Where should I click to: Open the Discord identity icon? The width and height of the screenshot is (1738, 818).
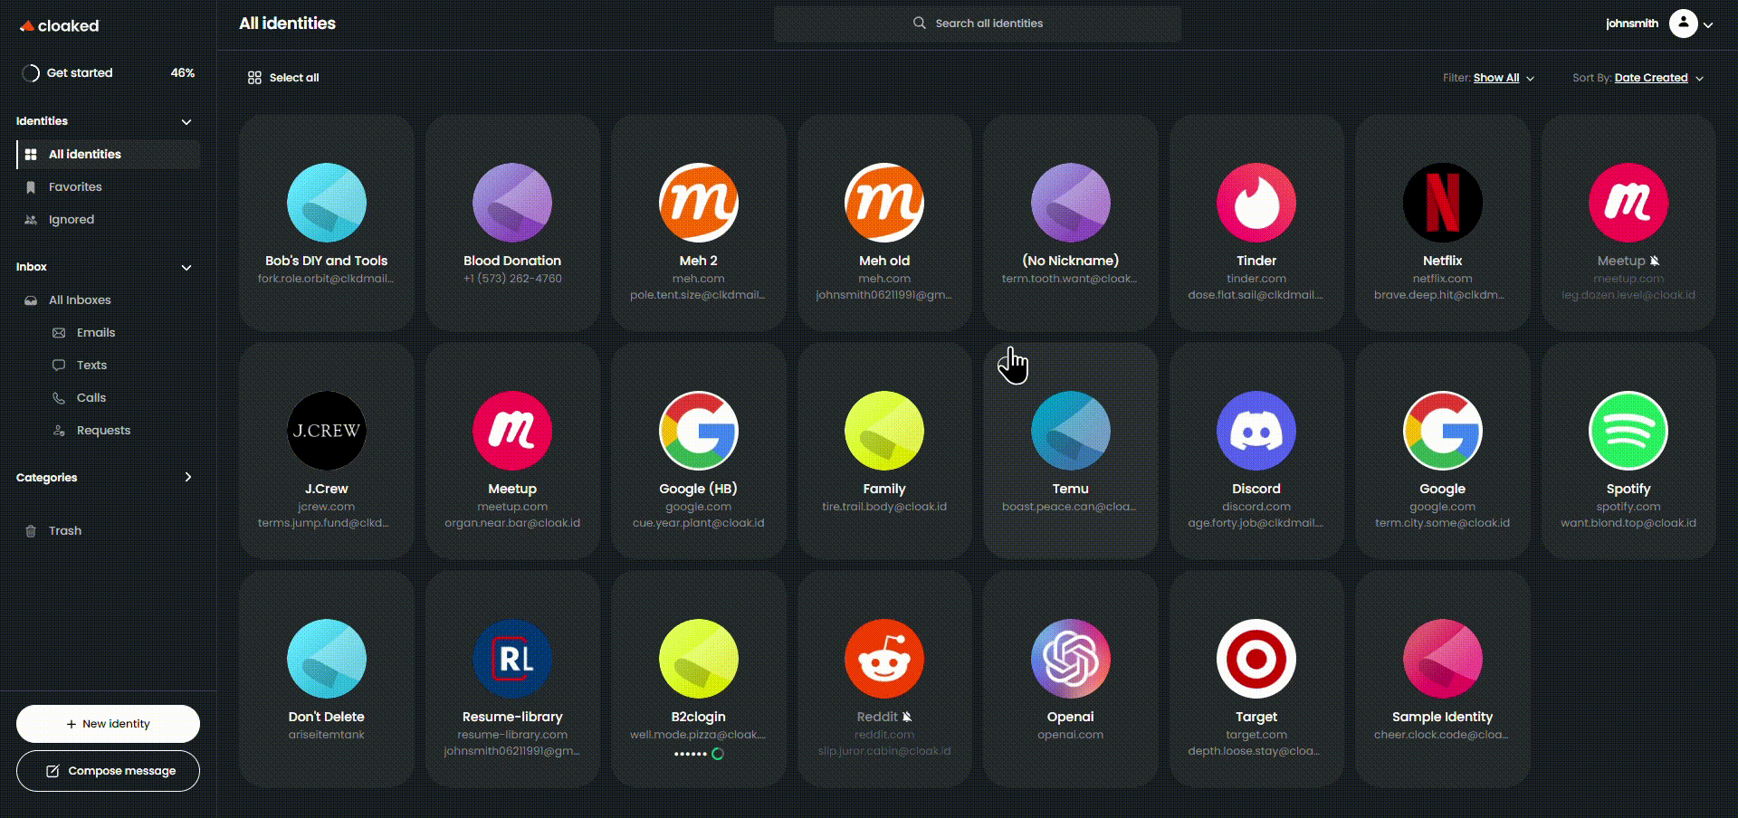point(1256,431)
